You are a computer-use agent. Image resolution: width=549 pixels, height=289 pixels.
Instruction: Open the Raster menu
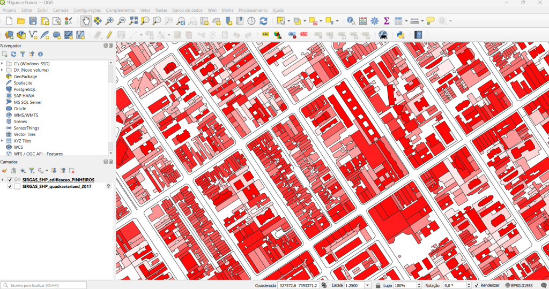(x=161, y=10)
